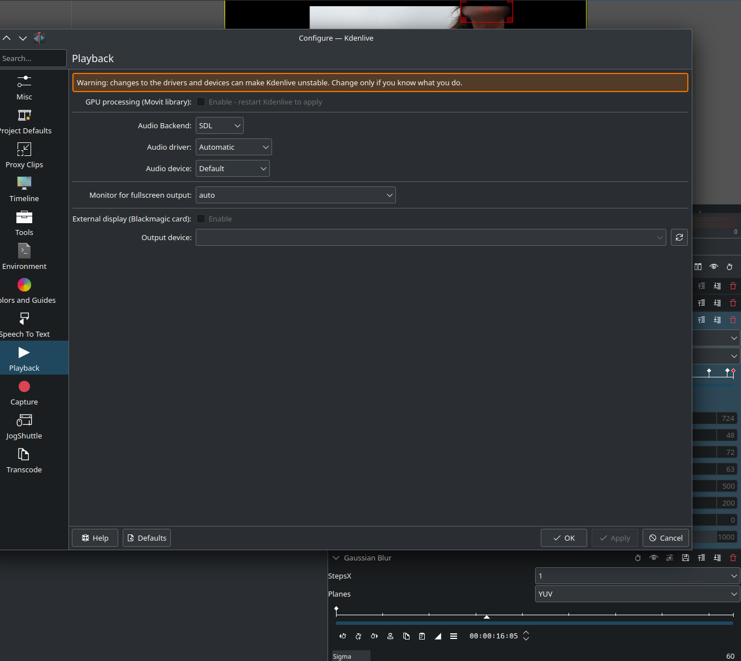The height and width of the screenshot is (661, 741).
Task: Open the Environment settings page
Action: tap(24, 257)
